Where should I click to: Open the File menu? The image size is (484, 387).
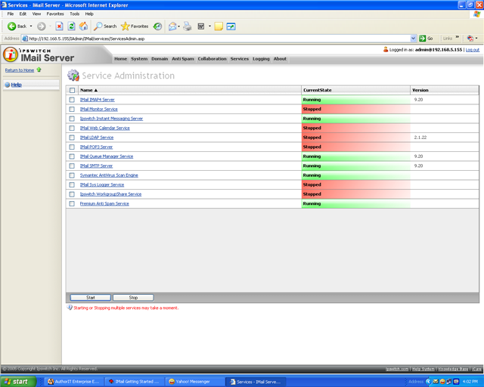point(10,14)
